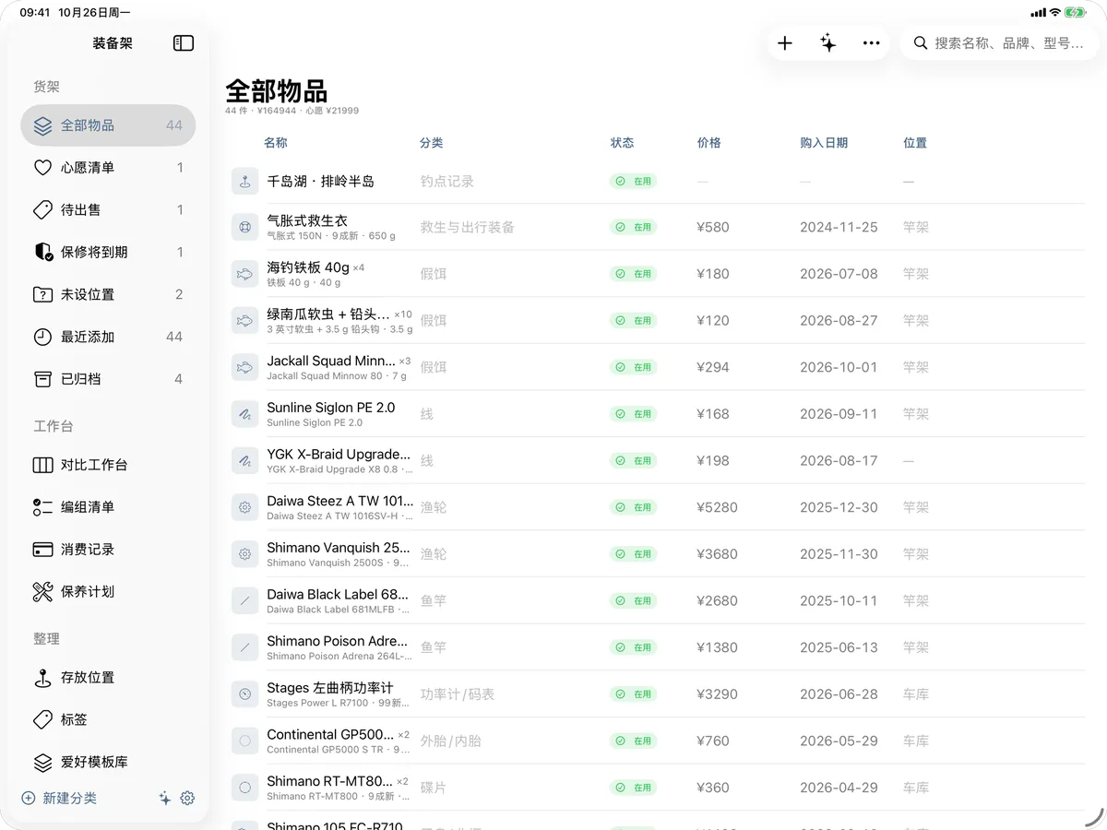Open 保养计划 maintenance plan
Image resolution: width=1107 pixels, height=830 pixels.
108,592
